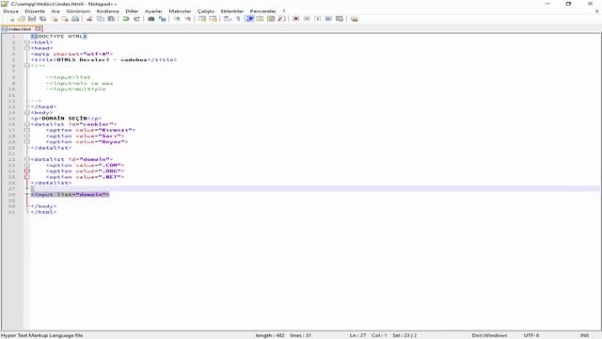Create a new file from toolbar
The width and height of the screenshot is (602, 339).
click(x=10, y=19)
